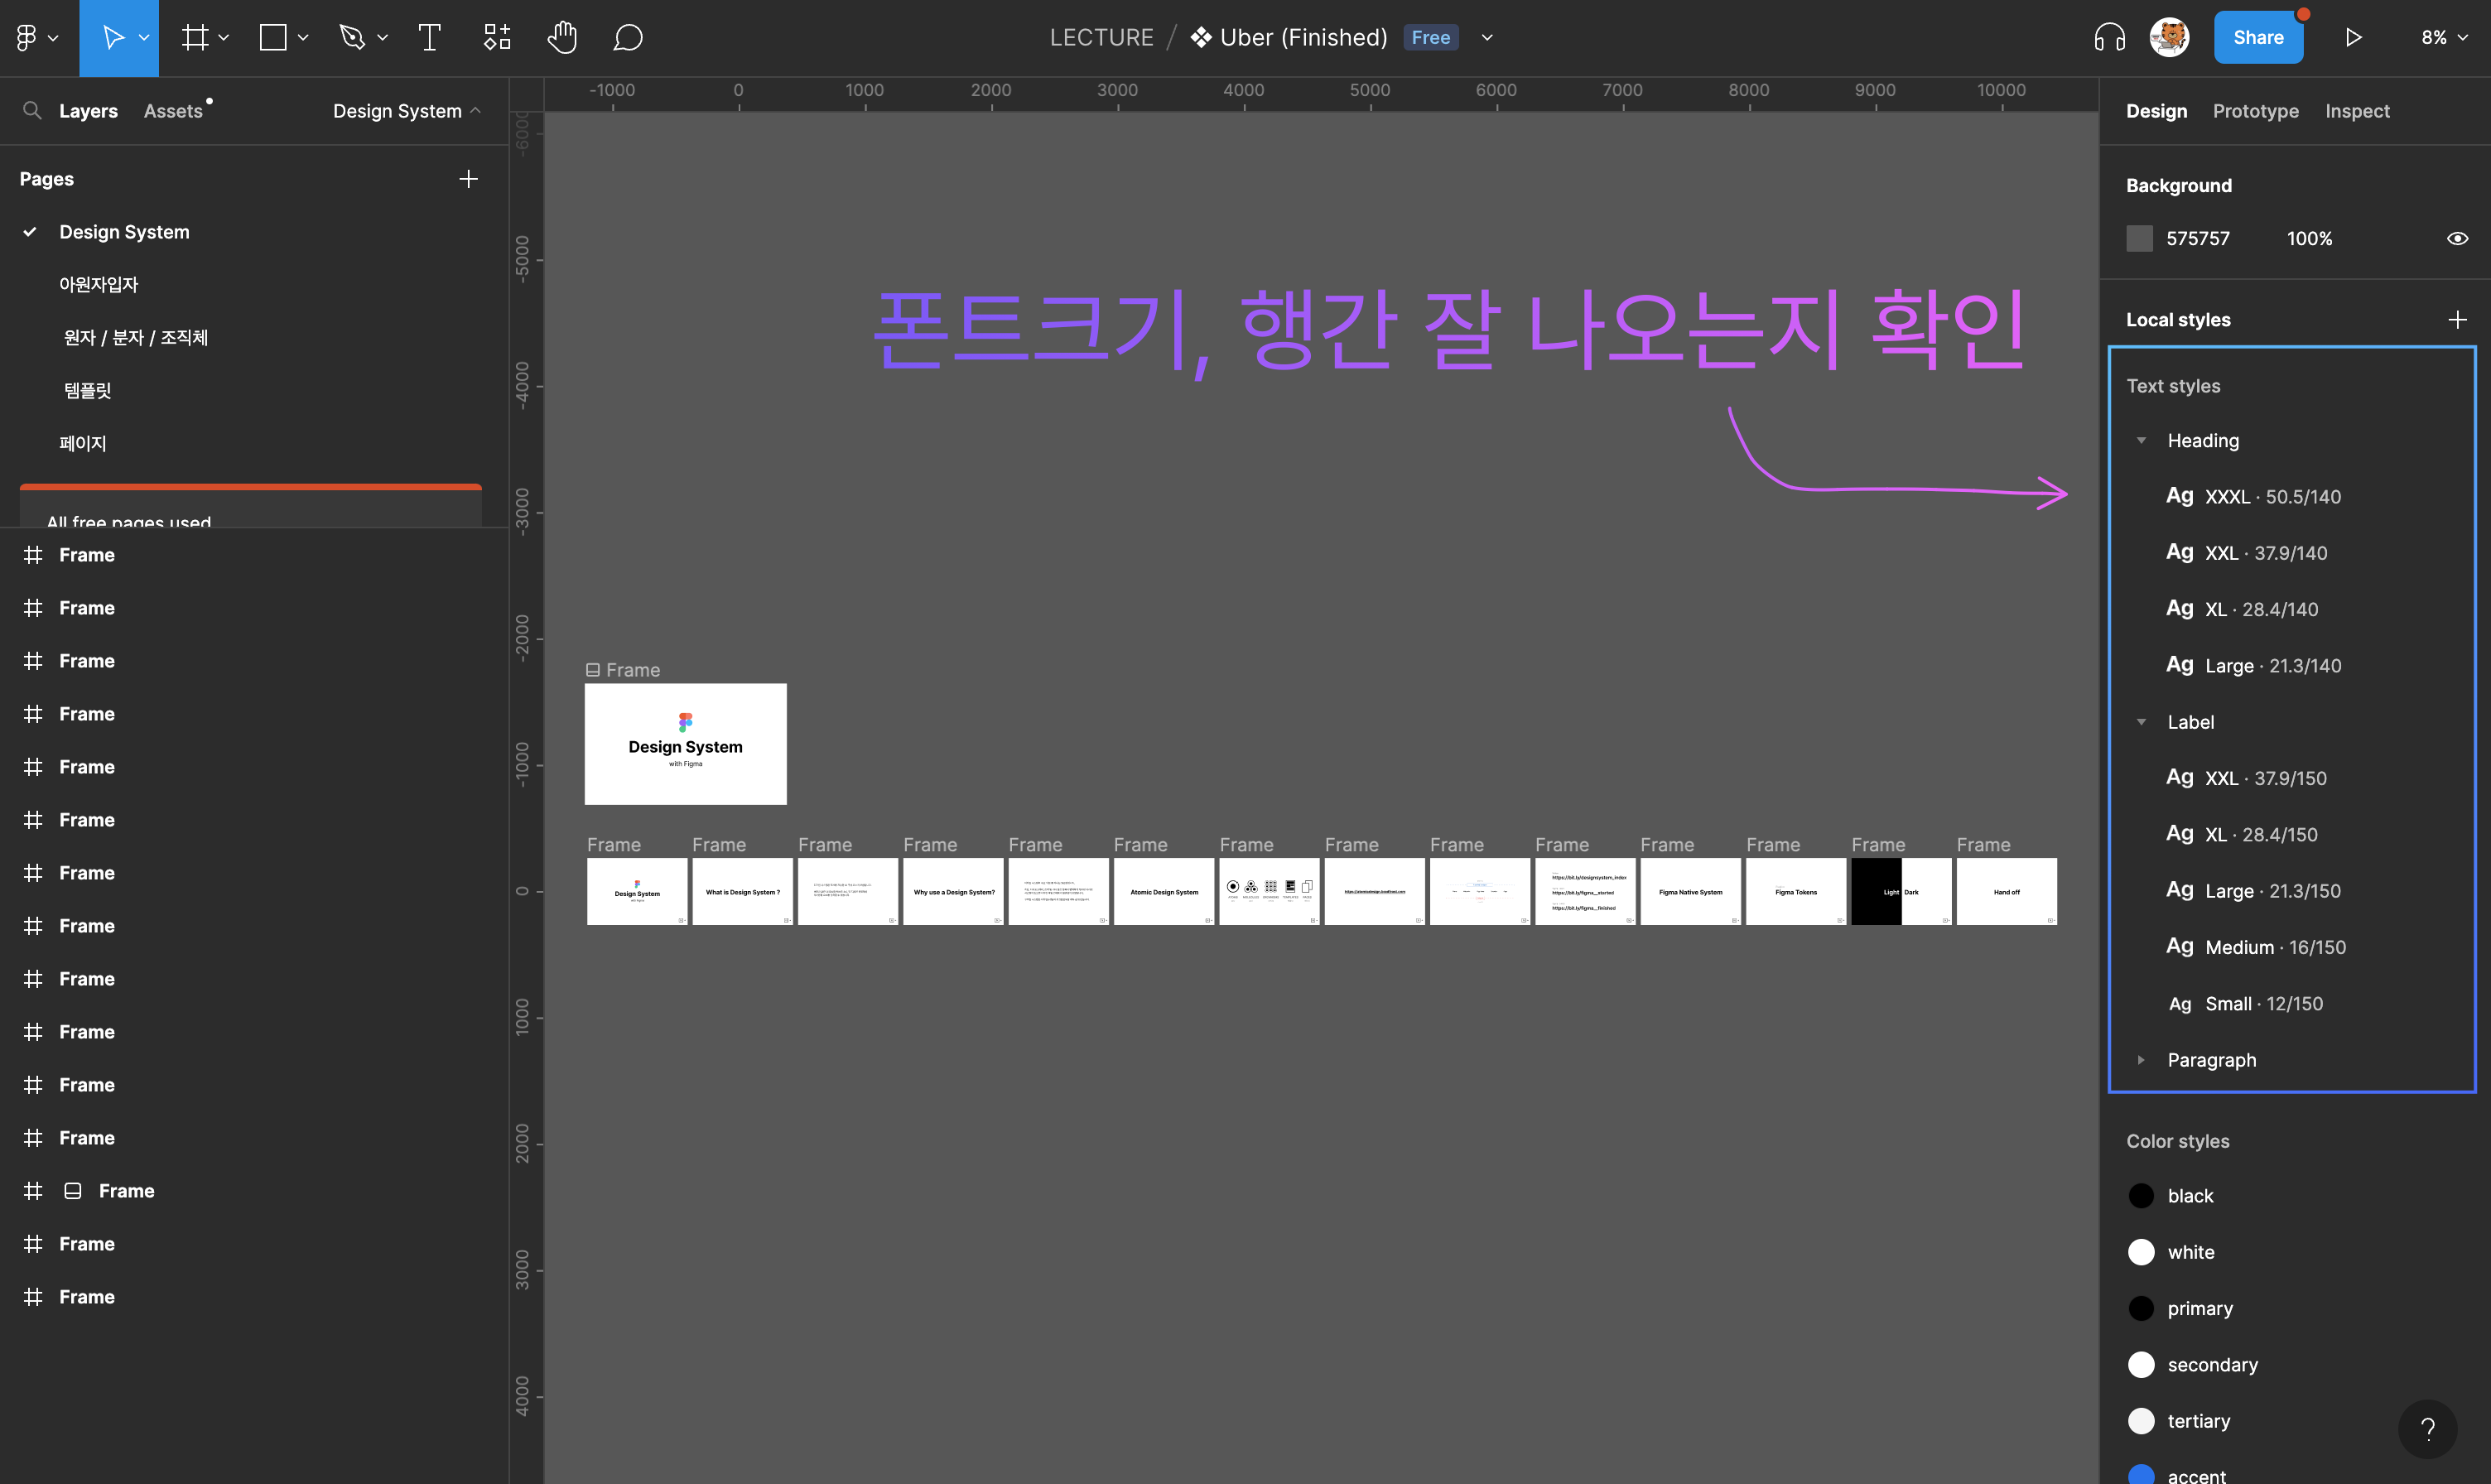Select the Heading Large 21.3/140 text style
Image resolution: width=2491 pixels, height=1484 pixels.
(x=2253, y=666)
